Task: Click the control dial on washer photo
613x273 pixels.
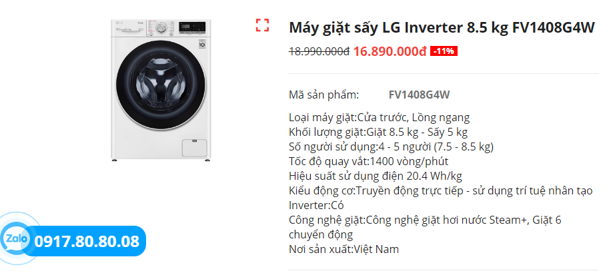Action: click(x=161, y=29)
